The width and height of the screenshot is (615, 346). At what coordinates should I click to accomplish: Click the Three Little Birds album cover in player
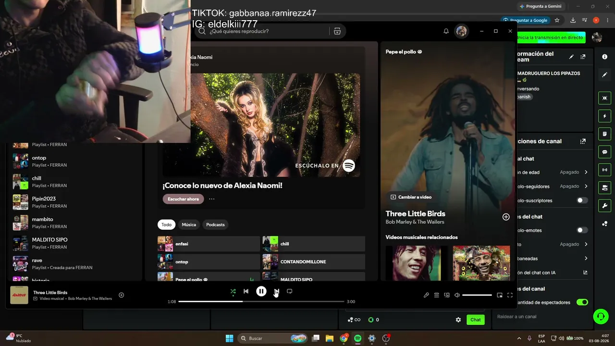click(19, 295)
